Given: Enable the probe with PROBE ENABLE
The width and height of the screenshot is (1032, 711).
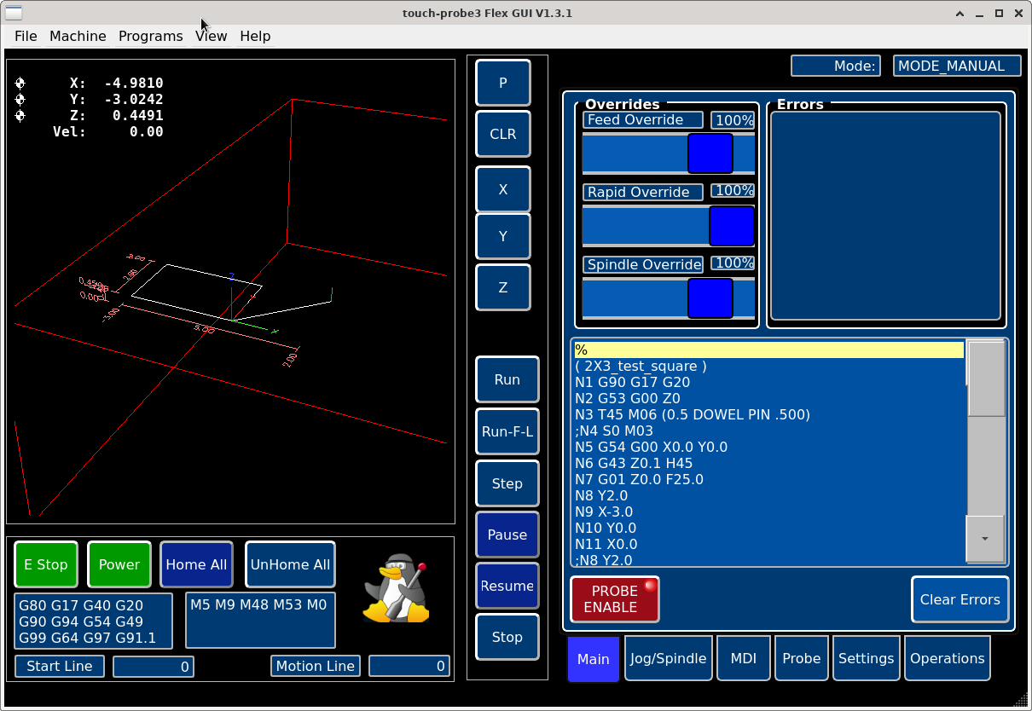Looking at the screenshot, I should point(614,599).
